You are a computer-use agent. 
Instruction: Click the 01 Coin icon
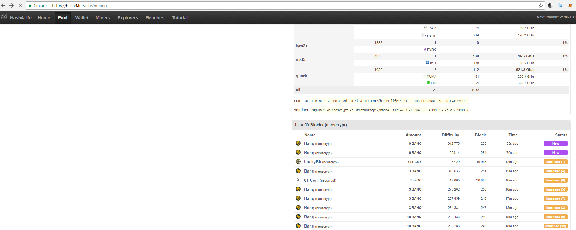tap(298, 180)
